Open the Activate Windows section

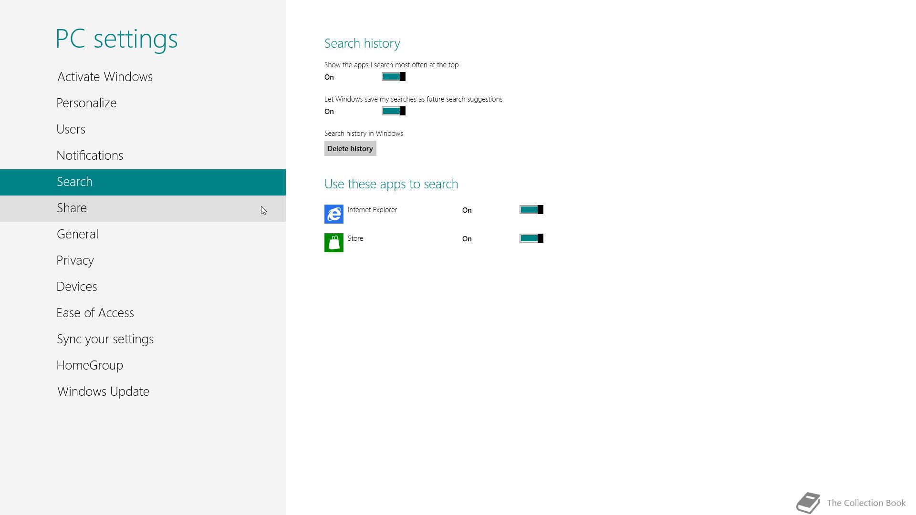click(105, 77)
